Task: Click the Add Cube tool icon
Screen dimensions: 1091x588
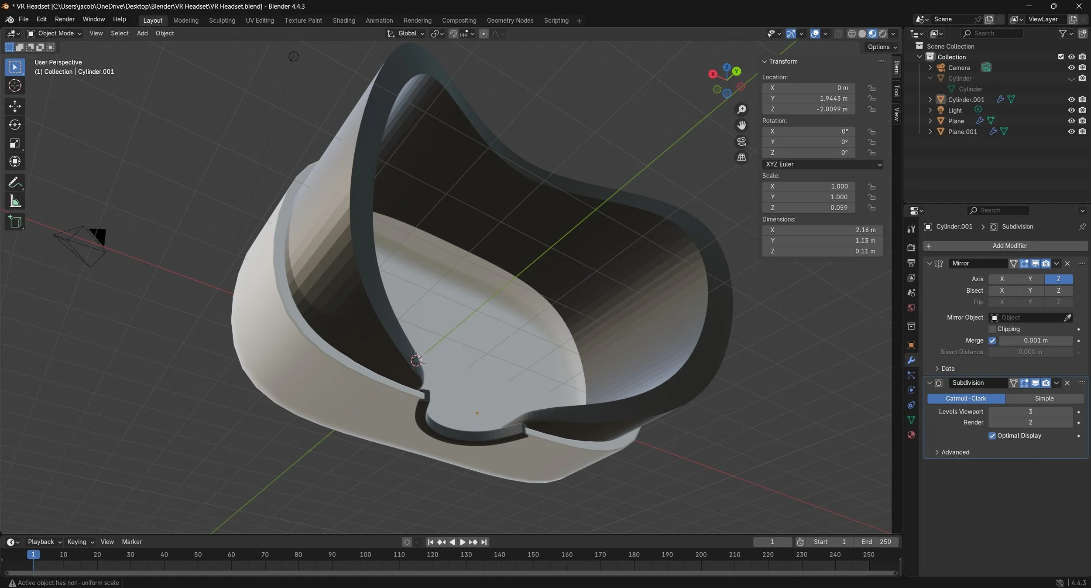Action: pos(15,222)
